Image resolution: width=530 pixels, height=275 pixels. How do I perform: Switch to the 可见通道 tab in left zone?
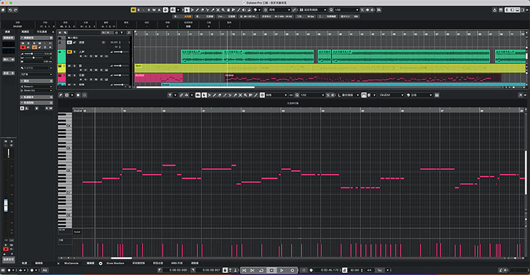[x=42, y=32]
